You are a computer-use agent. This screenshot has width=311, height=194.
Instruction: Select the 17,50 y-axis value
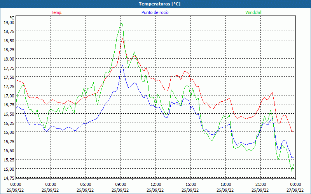pyautogui.click(x=9, y=77)
